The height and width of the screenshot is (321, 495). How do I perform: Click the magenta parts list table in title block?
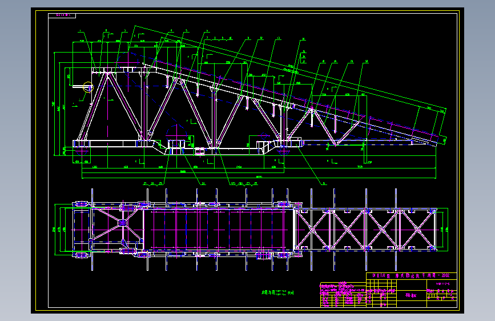(343, 295)
